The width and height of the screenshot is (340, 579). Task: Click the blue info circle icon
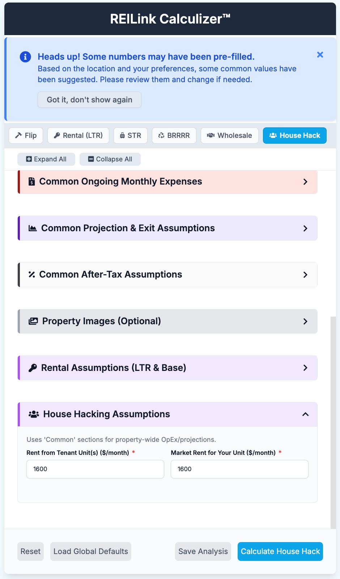[25, 57]
